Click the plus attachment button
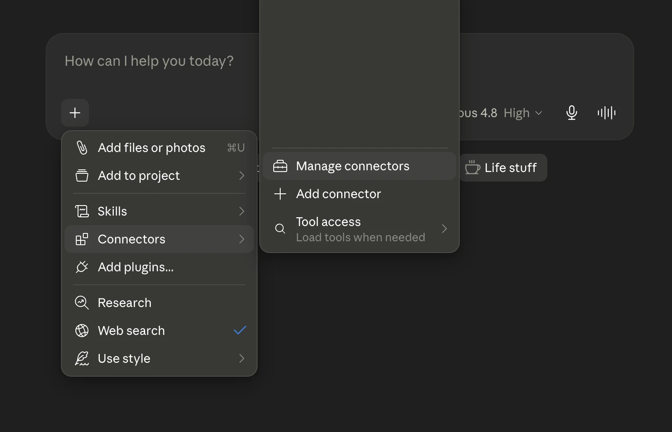Screen dimensions: 672x432 tap(75, 113)
